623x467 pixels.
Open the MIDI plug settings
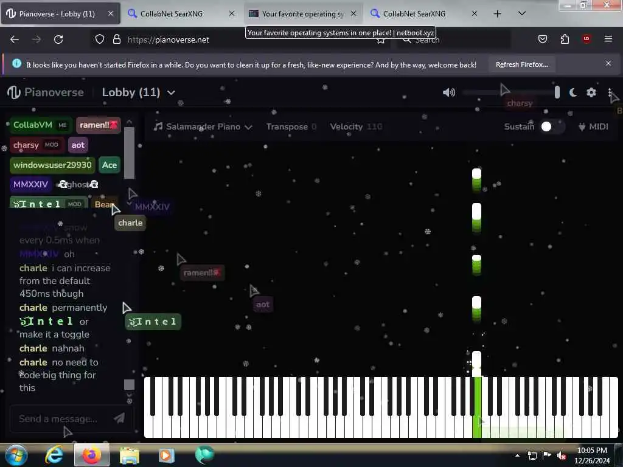coord(593,126)
